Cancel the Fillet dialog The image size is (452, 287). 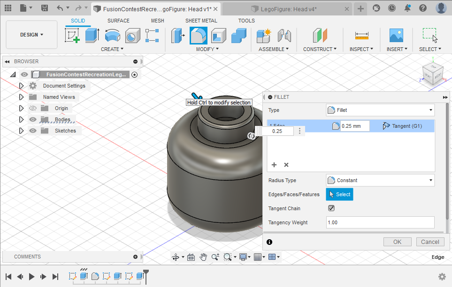[x=430, y=242]
